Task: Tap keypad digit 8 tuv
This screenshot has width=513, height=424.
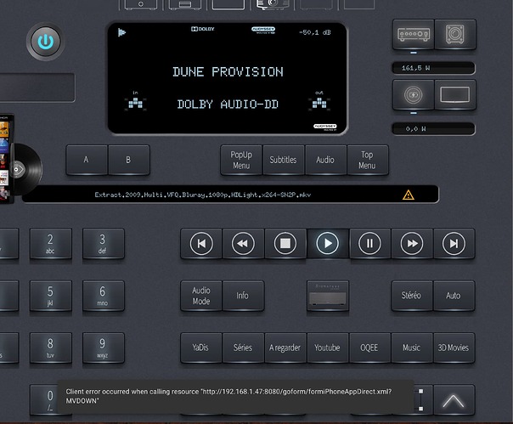Action: tap(51, 348)
